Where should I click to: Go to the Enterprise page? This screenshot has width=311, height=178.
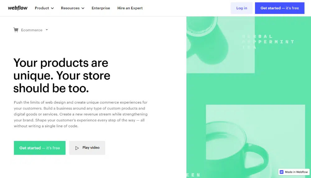[101, 8]
